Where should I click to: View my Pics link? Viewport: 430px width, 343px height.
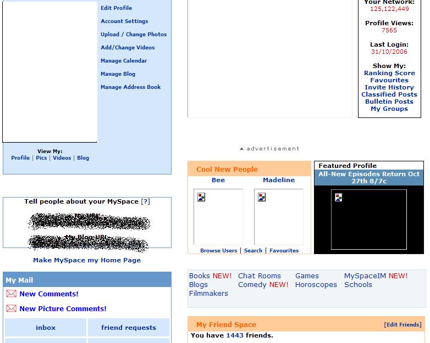coord(41,158)
